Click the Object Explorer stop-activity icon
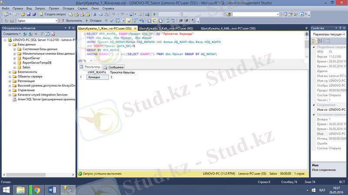 [x=36, y=34]
